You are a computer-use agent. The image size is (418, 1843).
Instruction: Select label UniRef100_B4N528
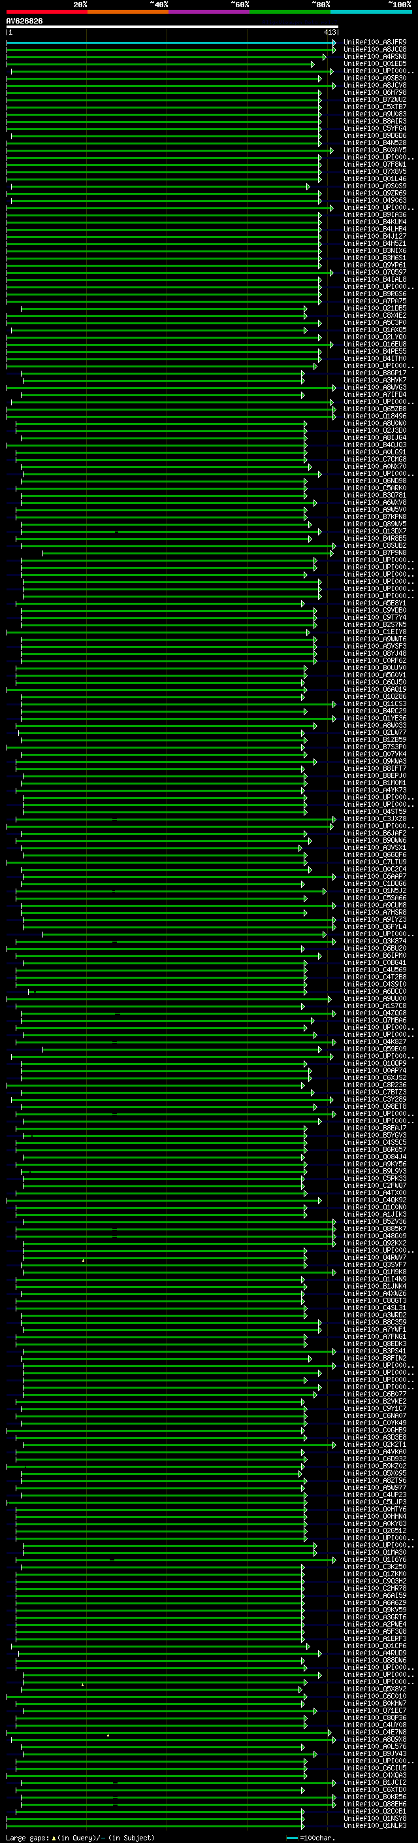click(375, 143)
